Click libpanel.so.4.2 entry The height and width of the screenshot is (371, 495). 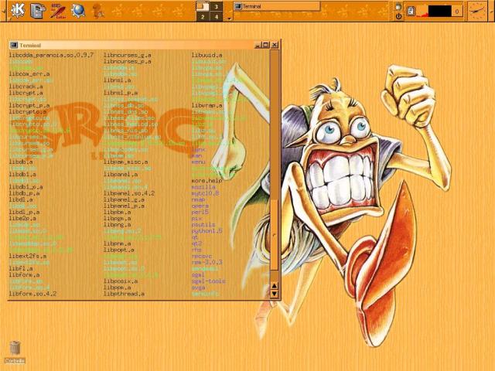coord(129,193)
